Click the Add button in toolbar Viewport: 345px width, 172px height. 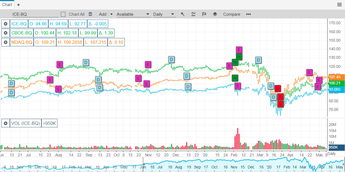coord(103,14)
